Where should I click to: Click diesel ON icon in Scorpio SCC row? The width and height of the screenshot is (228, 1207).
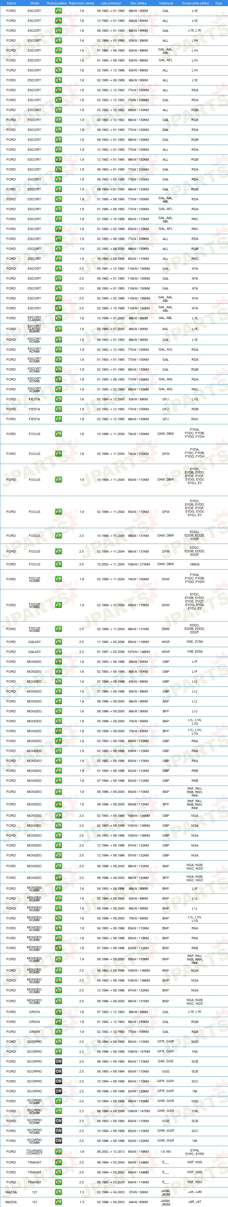coord(59,1081)
